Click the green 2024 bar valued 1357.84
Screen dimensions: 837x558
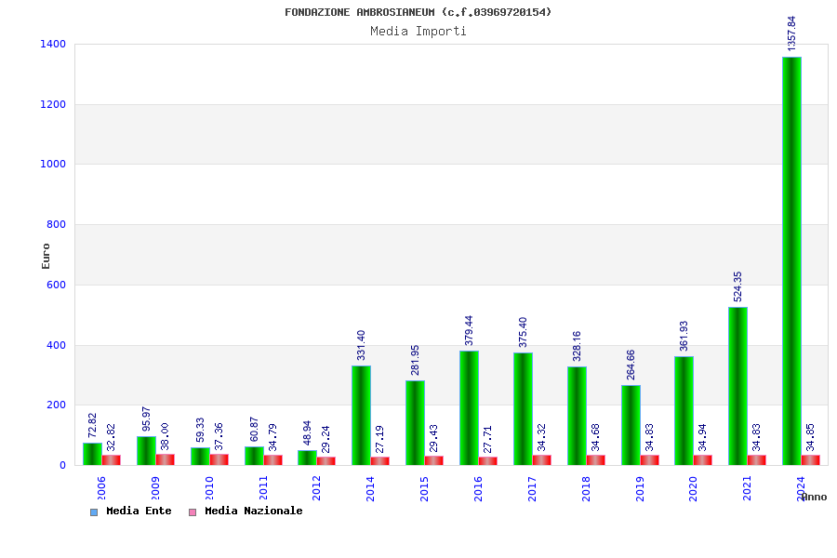tap(791, 260)
